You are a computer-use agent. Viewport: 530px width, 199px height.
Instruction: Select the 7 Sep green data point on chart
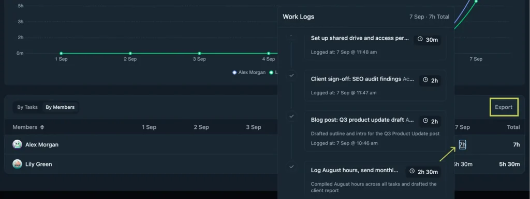pos(476,2)
